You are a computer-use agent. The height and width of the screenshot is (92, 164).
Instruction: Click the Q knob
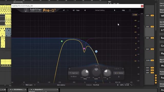(107, 73)
